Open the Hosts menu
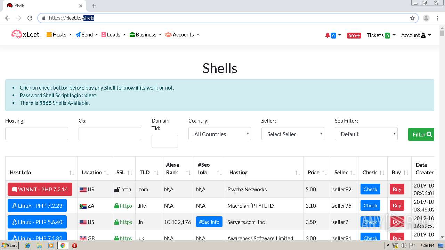This screenshot has height=250, width=445. 59,34
